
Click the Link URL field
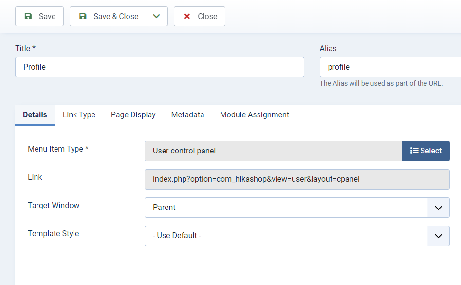[x=297, y=179]
